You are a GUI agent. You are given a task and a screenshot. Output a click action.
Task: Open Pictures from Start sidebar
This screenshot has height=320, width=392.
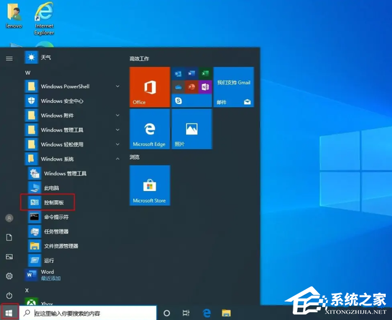[x=9, y=256]
